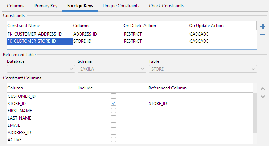Check the ADDRESS_ID include checkbox

pos(114,133)
